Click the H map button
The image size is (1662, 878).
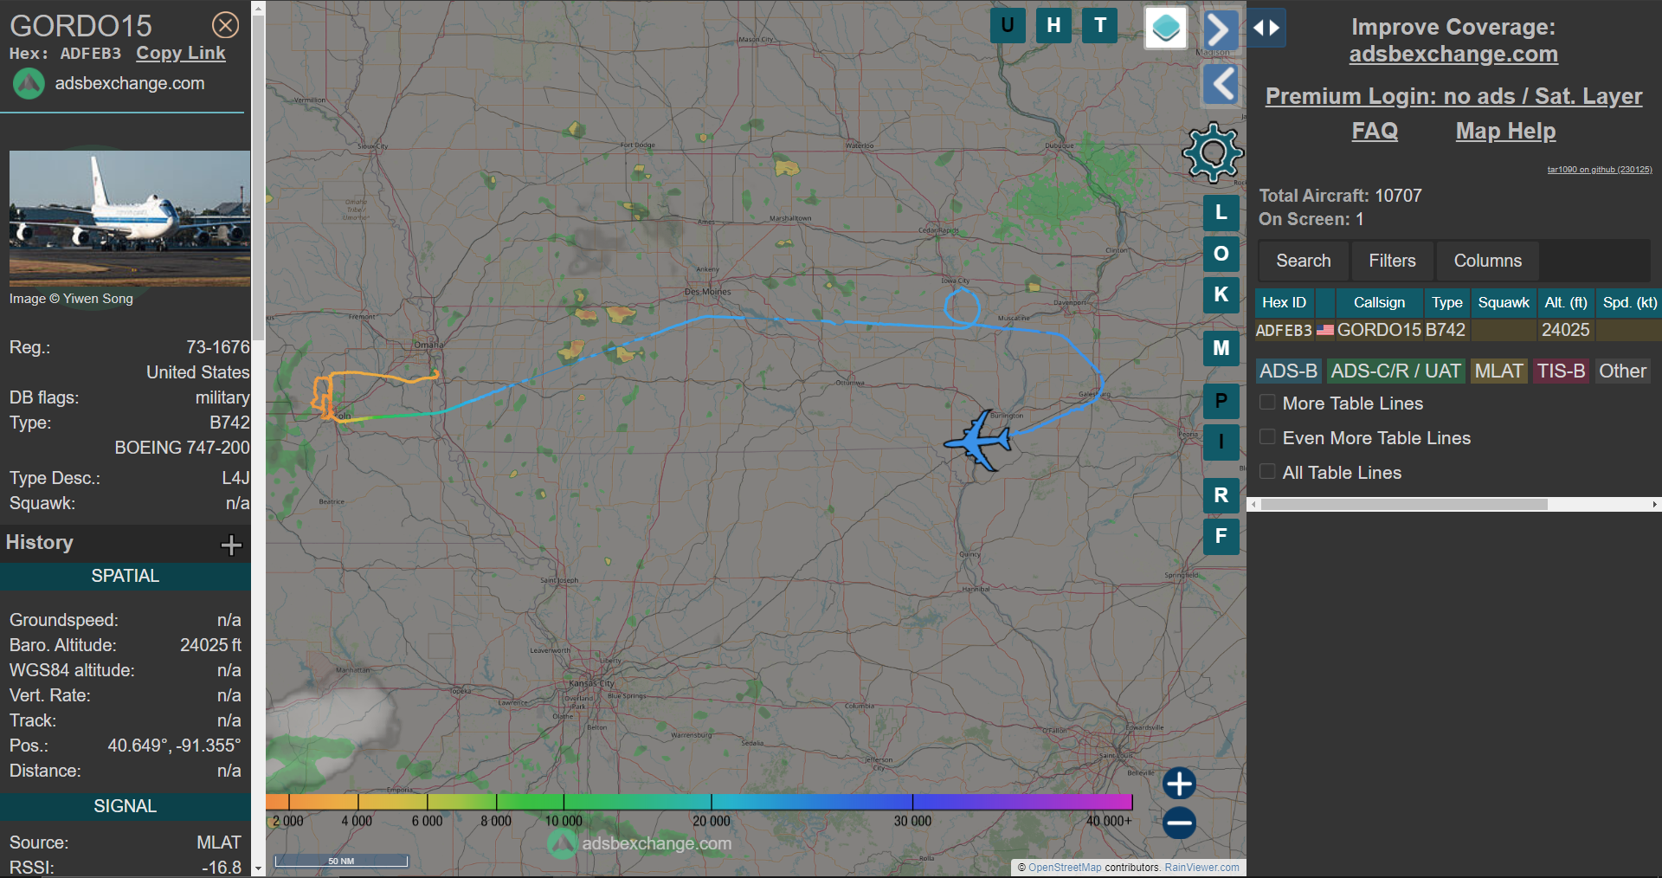pyautogui.click(x=1053, y=25)
